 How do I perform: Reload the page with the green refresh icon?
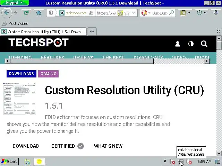point(26,13)
